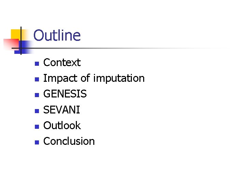The width and height of the screenshot is (246, 184).
Task: Click the "Outline" slide title
Action: [x=57, y=35]
